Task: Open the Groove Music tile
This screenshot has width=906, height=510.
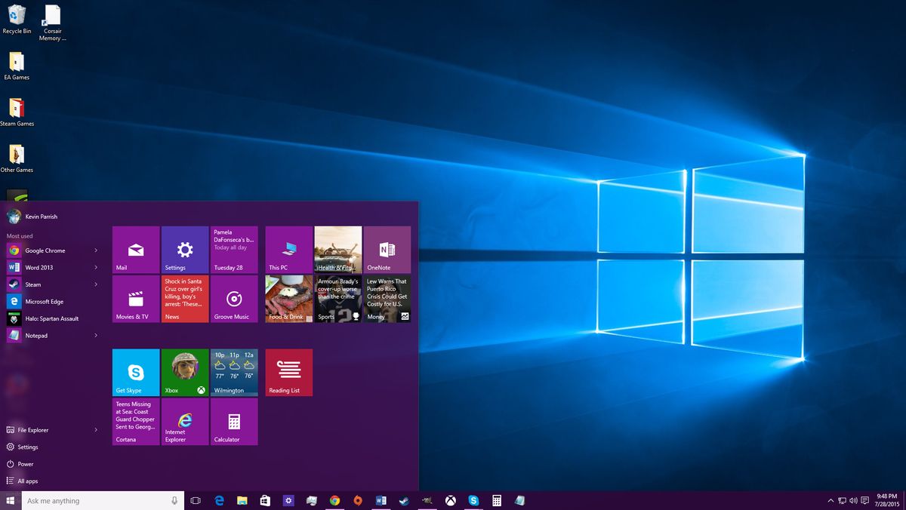Action: [233, 299]
